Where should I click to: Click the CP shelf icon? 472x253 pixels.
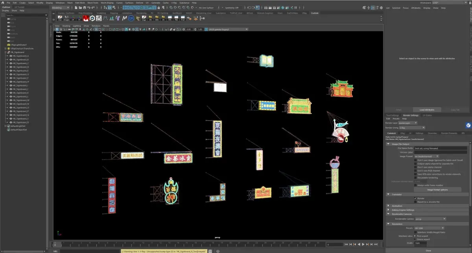[73, 18]
